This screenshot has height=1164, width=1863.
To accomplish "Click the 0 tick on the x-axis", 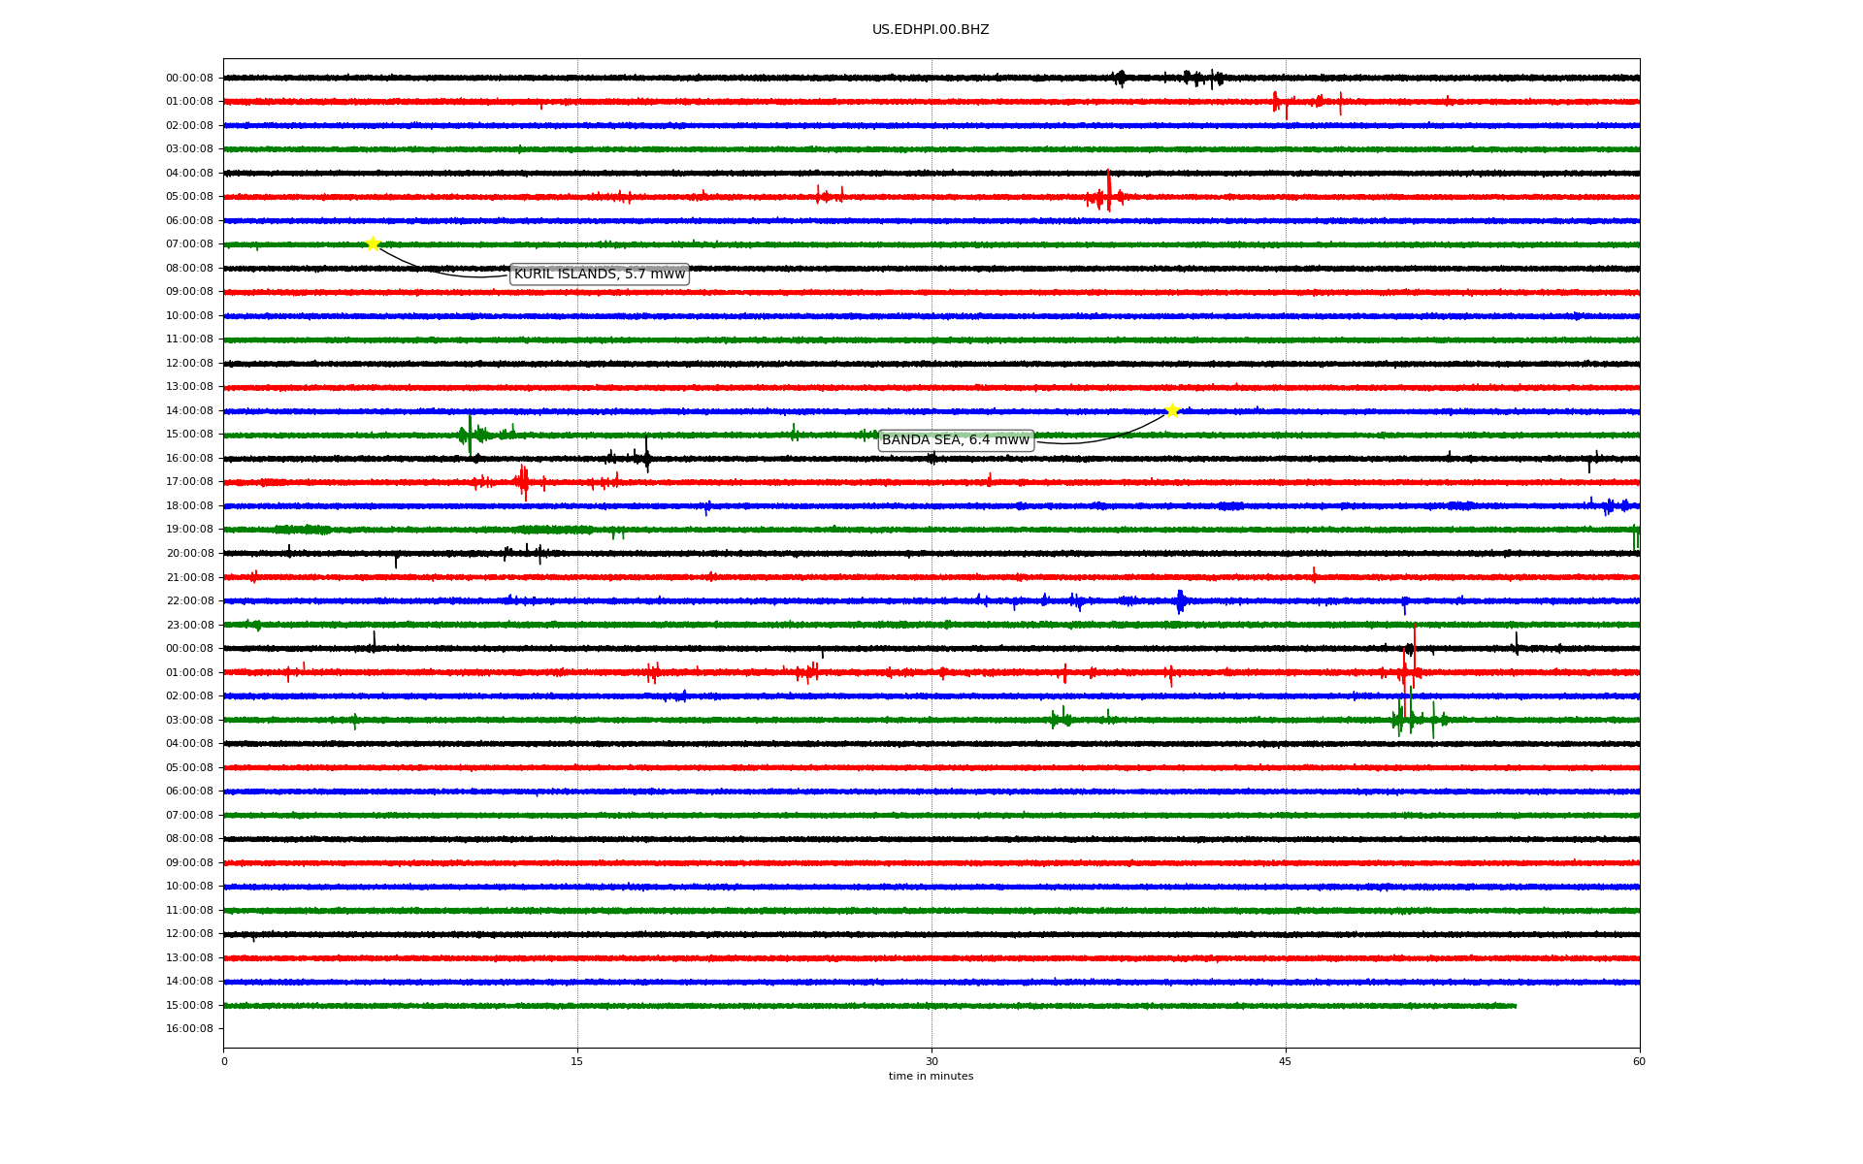I will coord(224,1061).
